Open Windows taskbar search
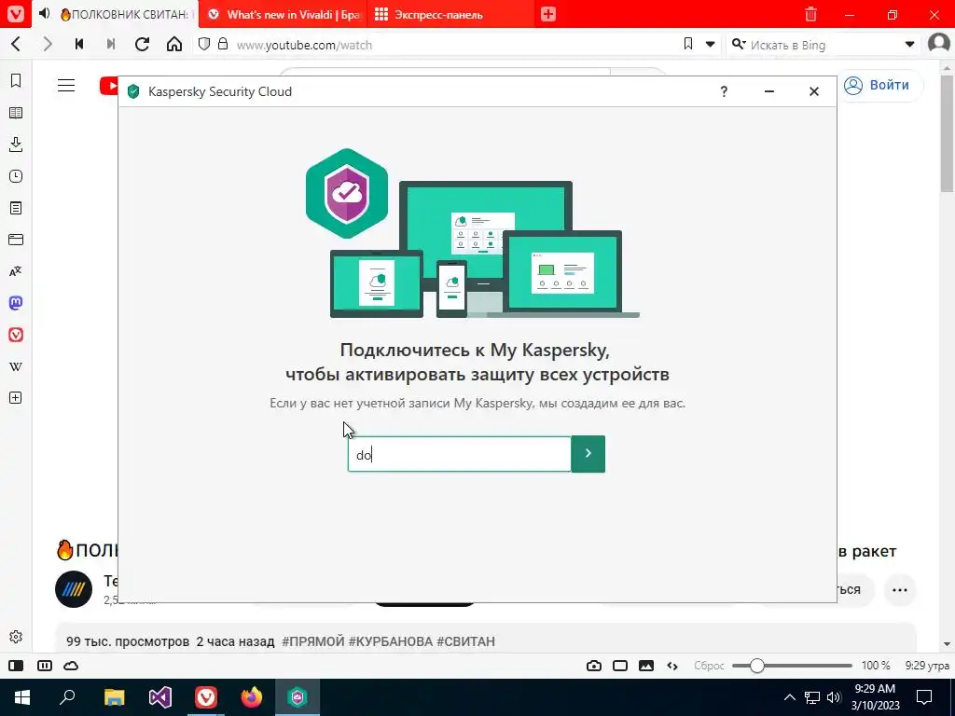Image resolution: width=955 pixels, height=716 pixels. pyautogui.click(x=67, y=697)
